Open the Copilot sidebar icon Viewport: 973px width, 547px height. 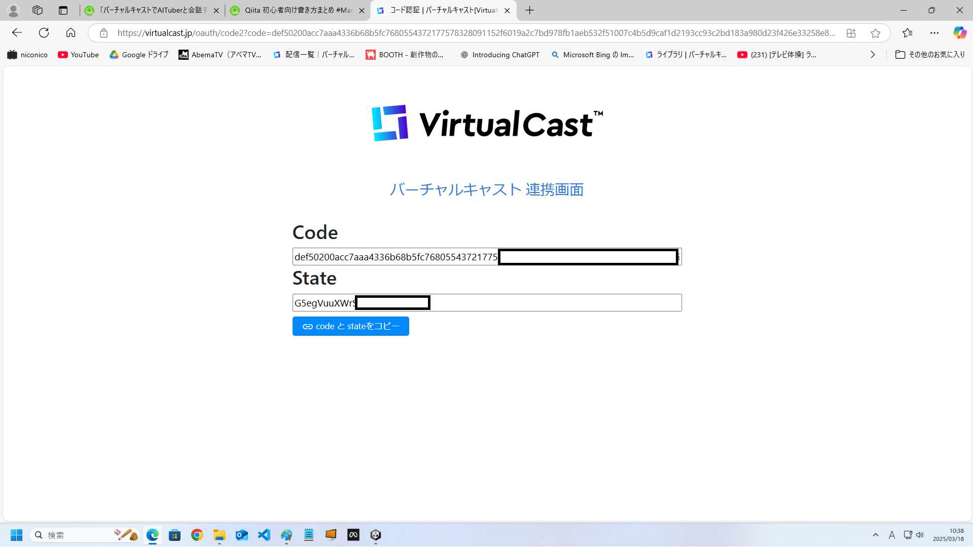pyautogui.click(x=959, y=33)
